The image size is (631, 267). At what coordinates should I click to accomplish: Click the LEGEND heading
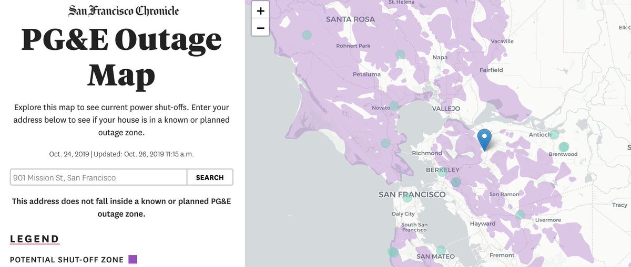[x=35, y=239]
